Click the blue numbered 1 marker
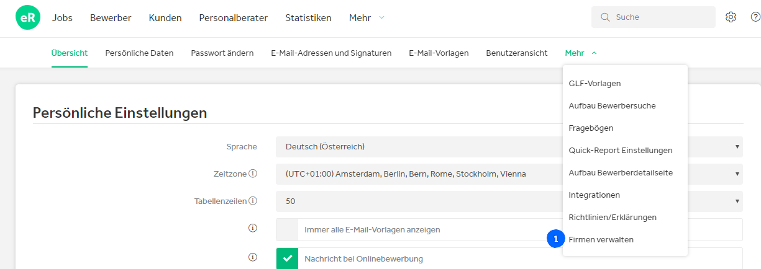The height and width of the screenshot is (269, 761). pyautogui.click(x=555, y=239)
